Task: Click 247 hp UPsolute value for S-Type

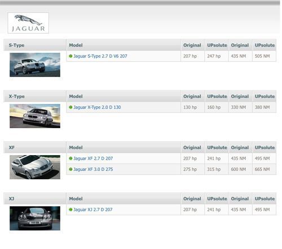Action: [x=214, y=56]
